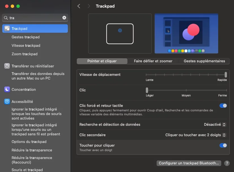The height and width of the screenshot is (172, 234).
Task: Open Gestes trackpad search result
Action: [25, 37]
